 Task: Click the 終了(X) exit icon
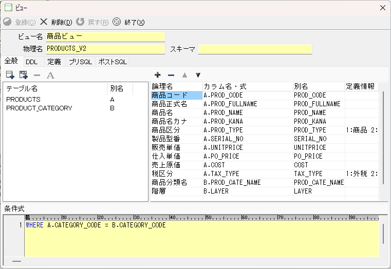click(117, 22)
